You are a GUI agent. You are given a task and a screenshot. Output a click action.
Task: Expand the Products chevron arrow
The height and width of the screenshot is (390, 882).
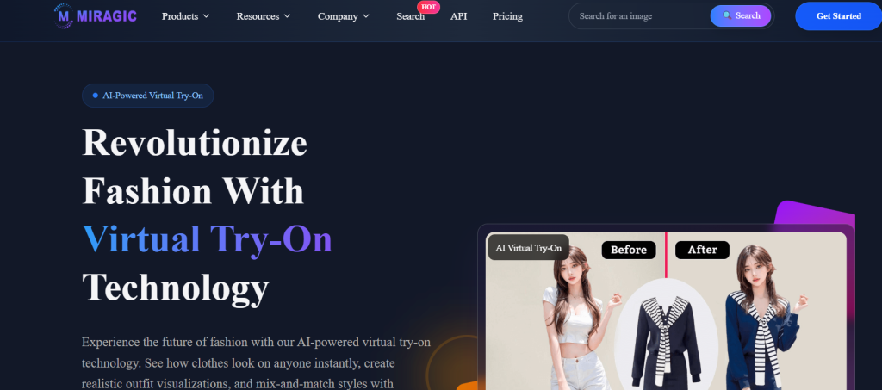(x=206, y=16)
